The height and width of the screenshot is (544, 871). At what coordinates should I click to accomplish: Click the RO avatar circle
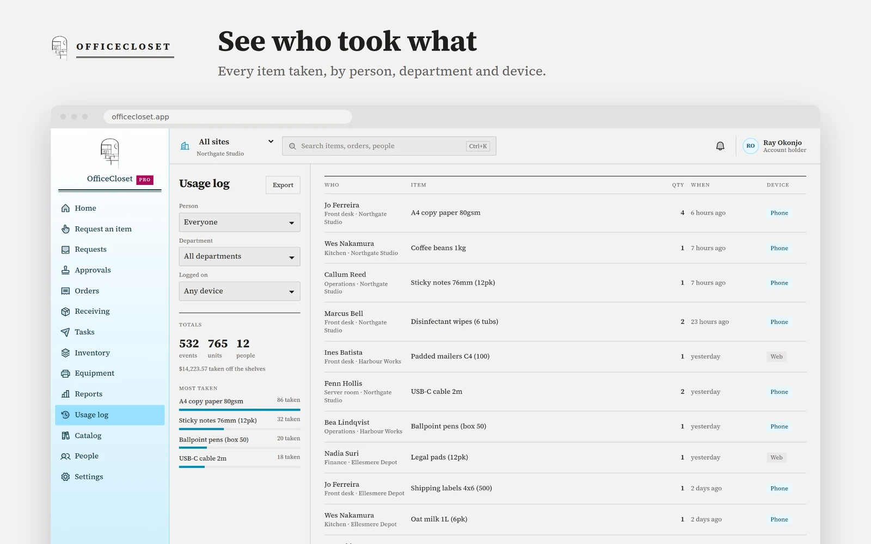click(751, 146)
